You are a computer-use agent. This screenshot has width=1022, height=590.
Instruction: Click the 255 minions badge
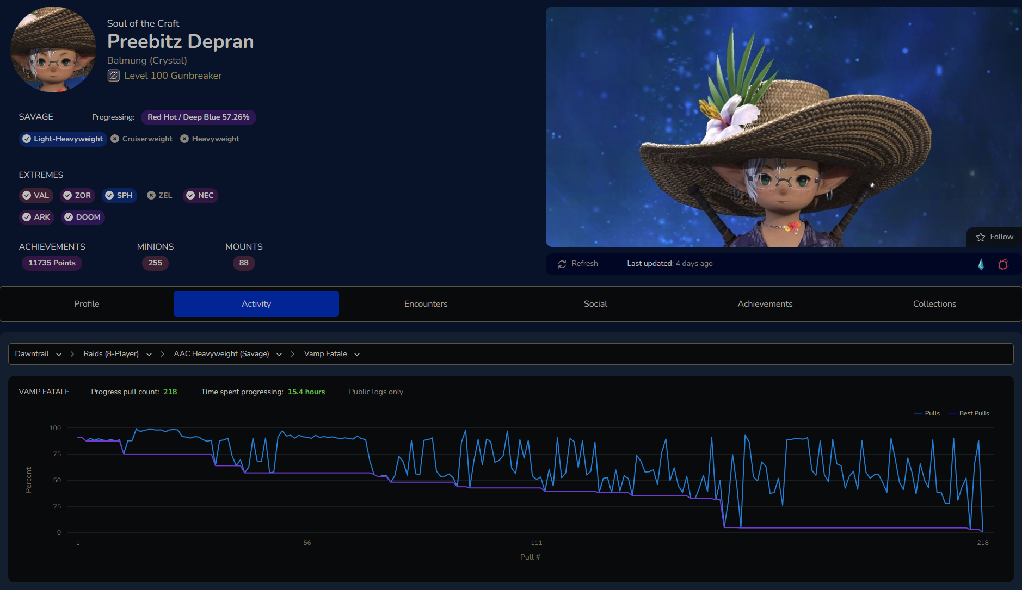[156, 263]
